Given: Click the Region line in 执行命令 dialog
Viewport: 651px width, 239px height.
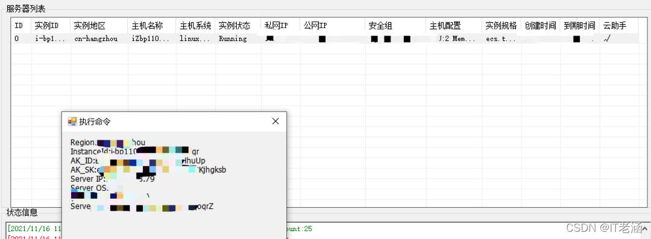Looking at the screenshot, I should coord(108,142).
